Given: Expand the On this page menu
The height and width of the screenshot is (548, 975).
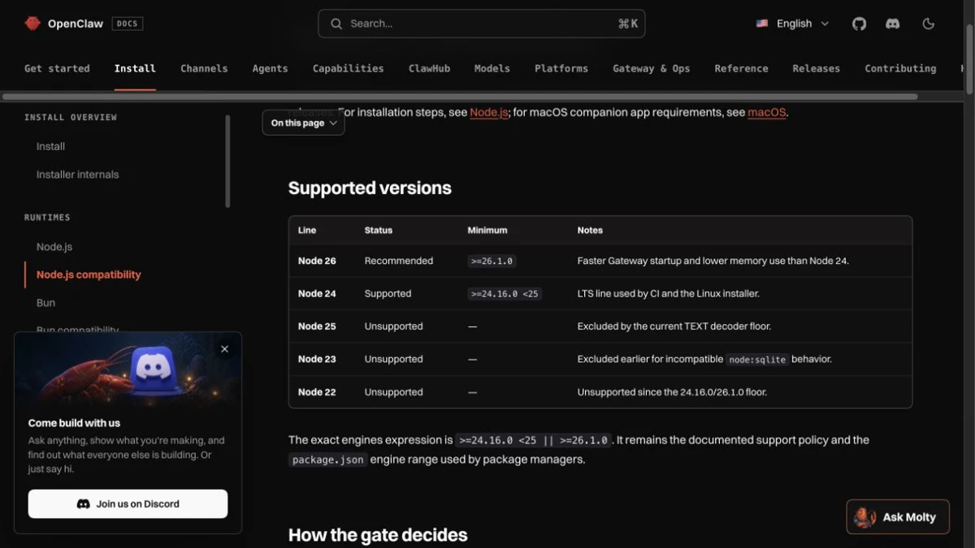Looking at the screenshot, I should point(303,123).
